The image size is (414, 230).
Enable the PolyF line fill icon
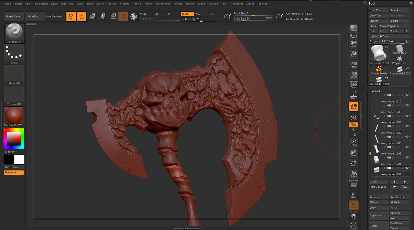click(354, 184)
